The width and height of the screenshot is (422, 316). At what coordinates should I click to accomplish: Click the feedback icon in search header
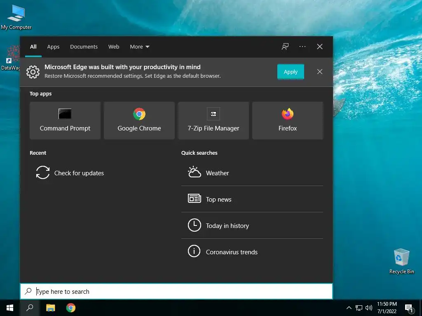coord(285,46)
